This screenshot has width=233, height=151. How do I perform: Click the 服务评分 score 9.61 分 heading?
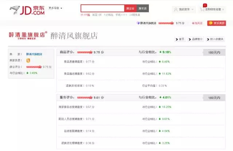(99, 97)
